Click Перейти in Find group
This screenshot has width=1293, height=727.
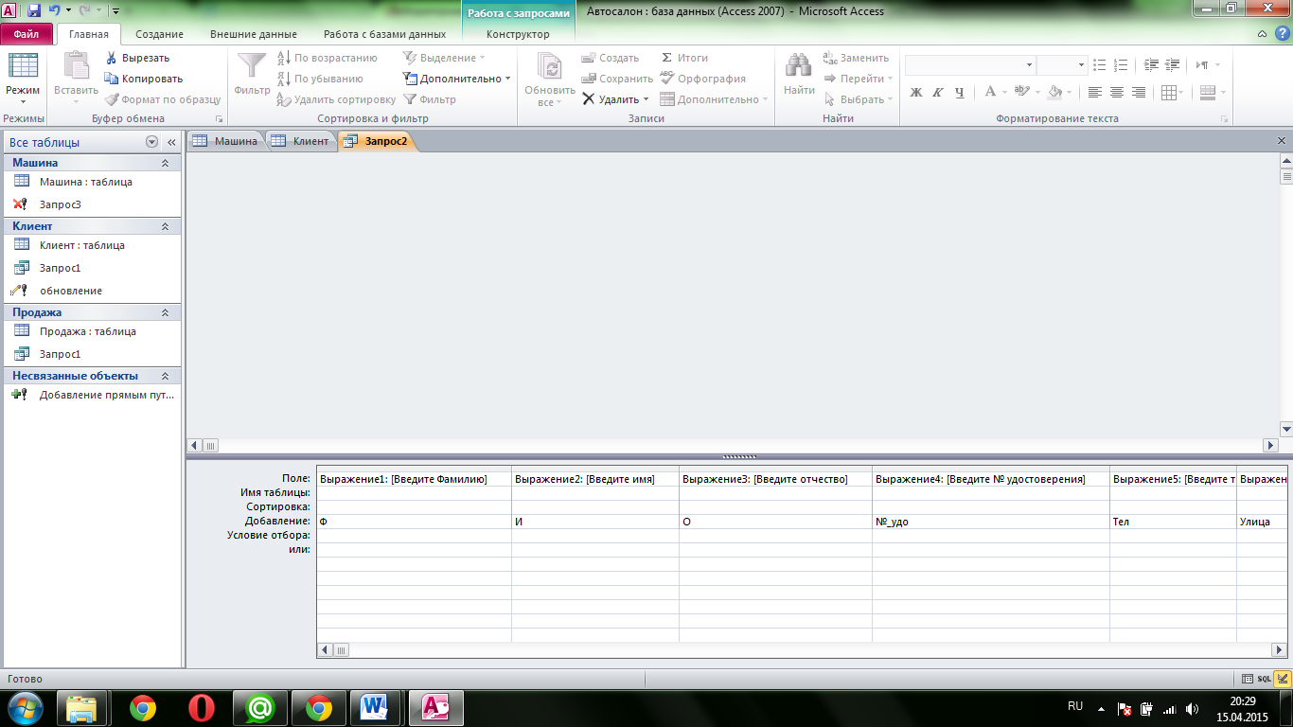858,79
